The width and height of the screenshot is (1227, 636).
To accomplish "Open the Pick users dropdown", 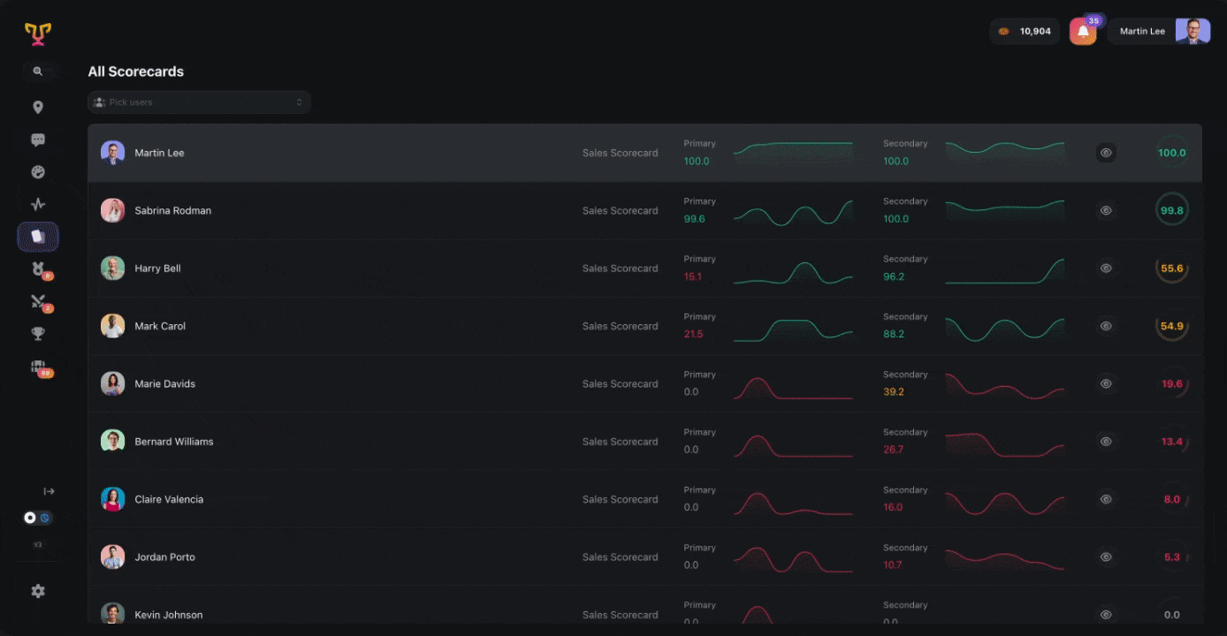I will [x=199, y=102].
